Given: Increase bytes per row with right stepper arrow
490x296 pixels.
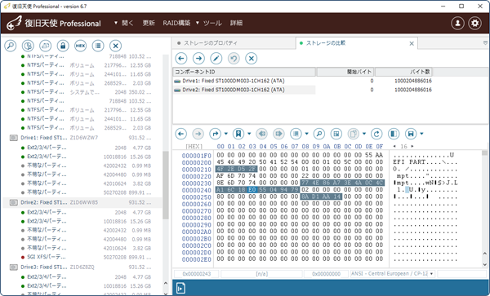Looking at the screenshot, I should pos(412,146).
